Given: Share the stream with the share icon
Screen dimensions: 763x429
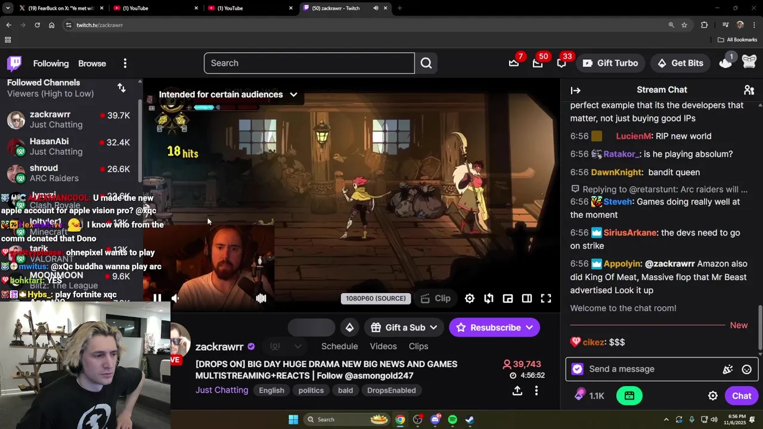Looking at the screenshot, I should (x=517, y=391).
